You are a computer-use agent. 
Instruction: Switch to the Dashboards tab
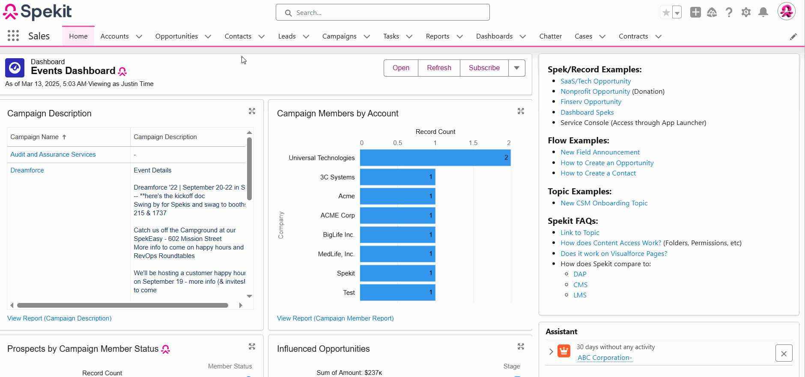pyautogui.click(x=495, y=36)
